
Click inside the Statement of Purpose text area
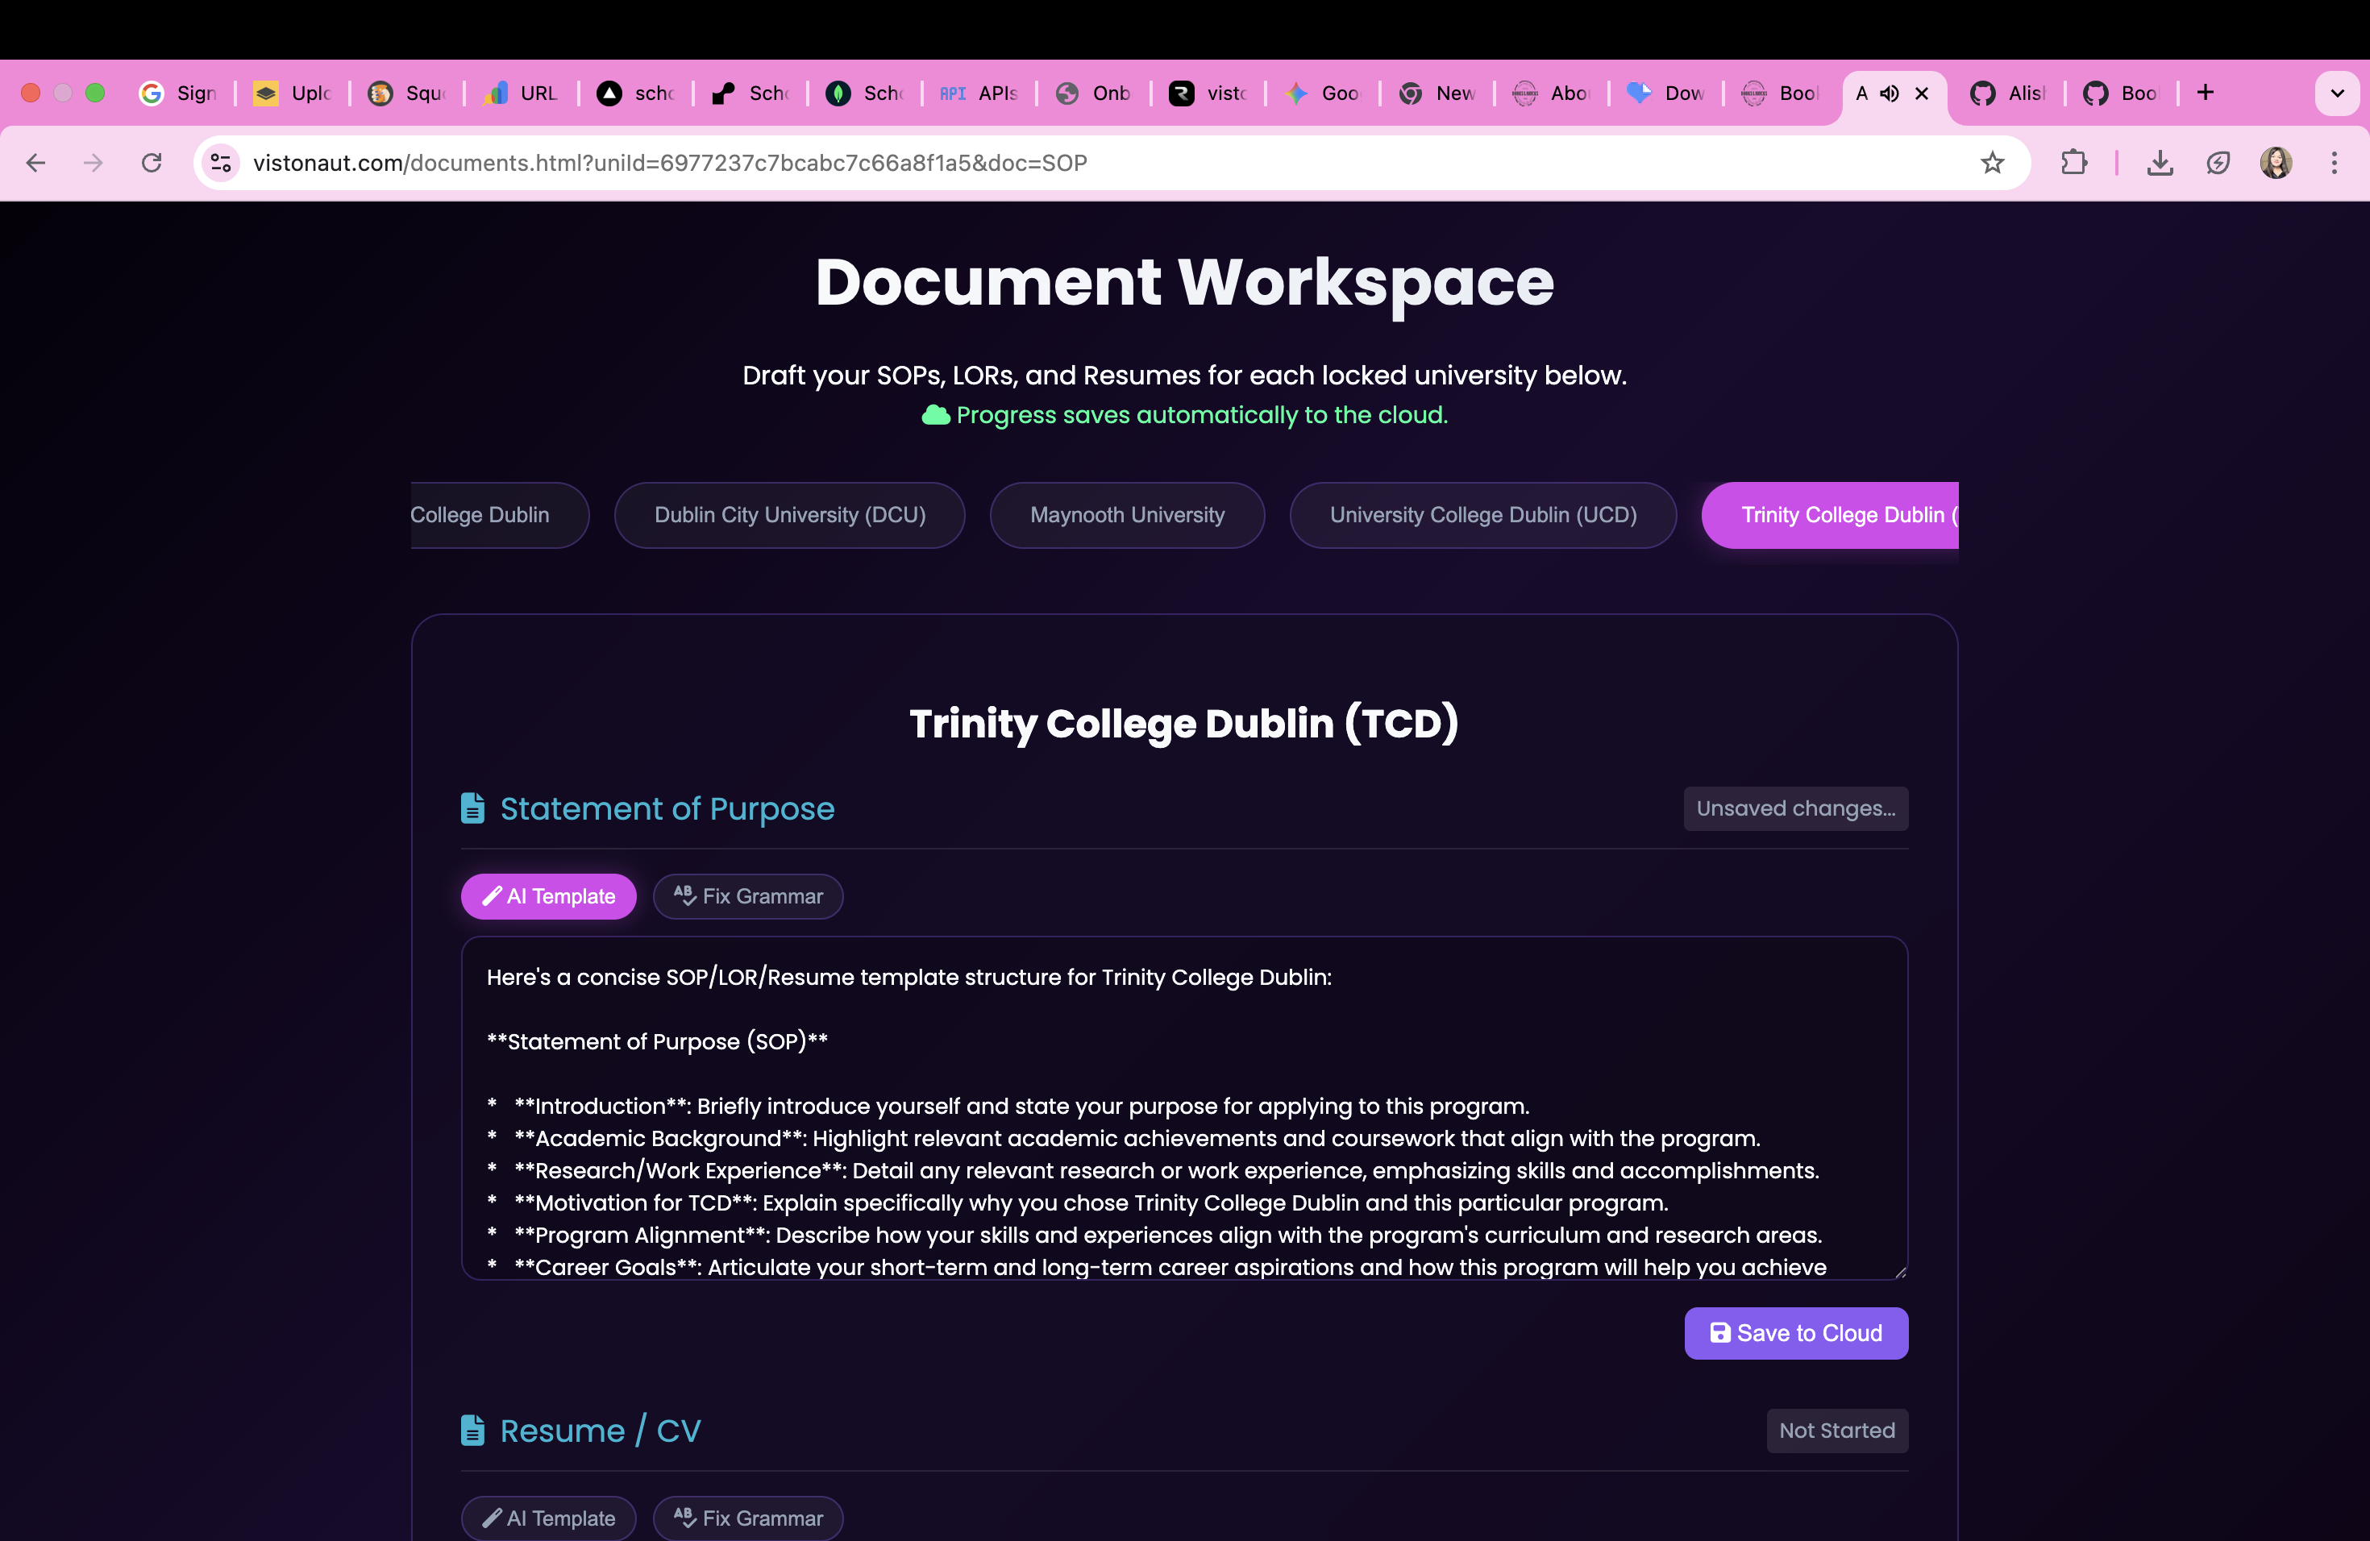point(1184,1108)
